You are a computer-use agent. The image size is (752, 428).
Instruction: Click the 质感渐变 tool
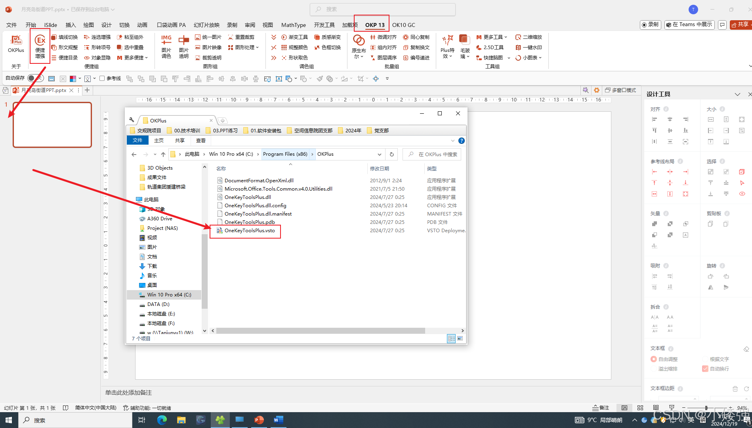pos(327,37)
